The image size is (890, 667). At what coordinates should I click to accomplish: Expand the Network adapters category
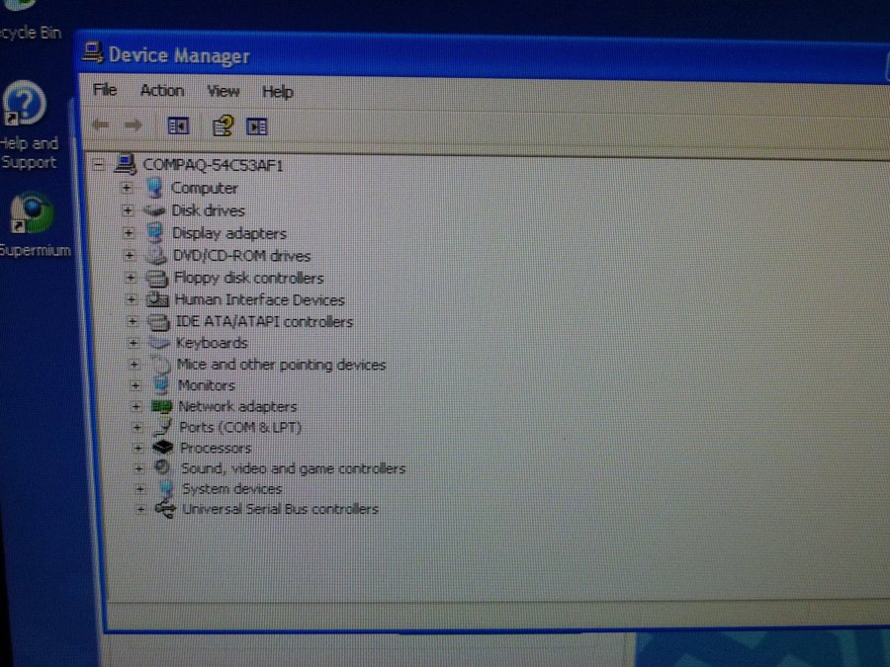point(136,406)
